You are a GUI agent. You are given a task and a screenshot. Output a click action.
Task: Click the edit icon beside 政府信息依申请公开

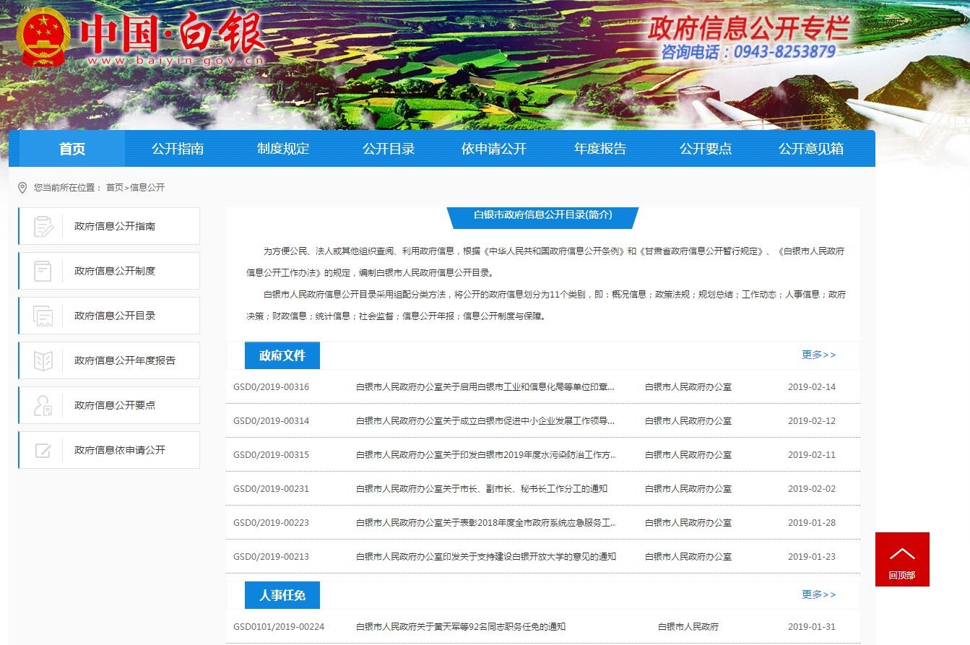43,450
